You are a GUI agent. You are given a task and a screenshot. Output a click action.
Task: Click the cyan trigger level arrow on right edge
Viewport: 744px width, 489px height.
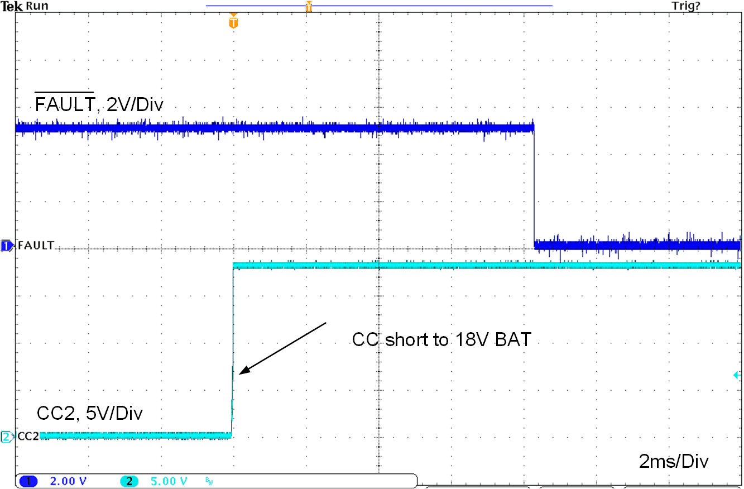pos(737,375)
